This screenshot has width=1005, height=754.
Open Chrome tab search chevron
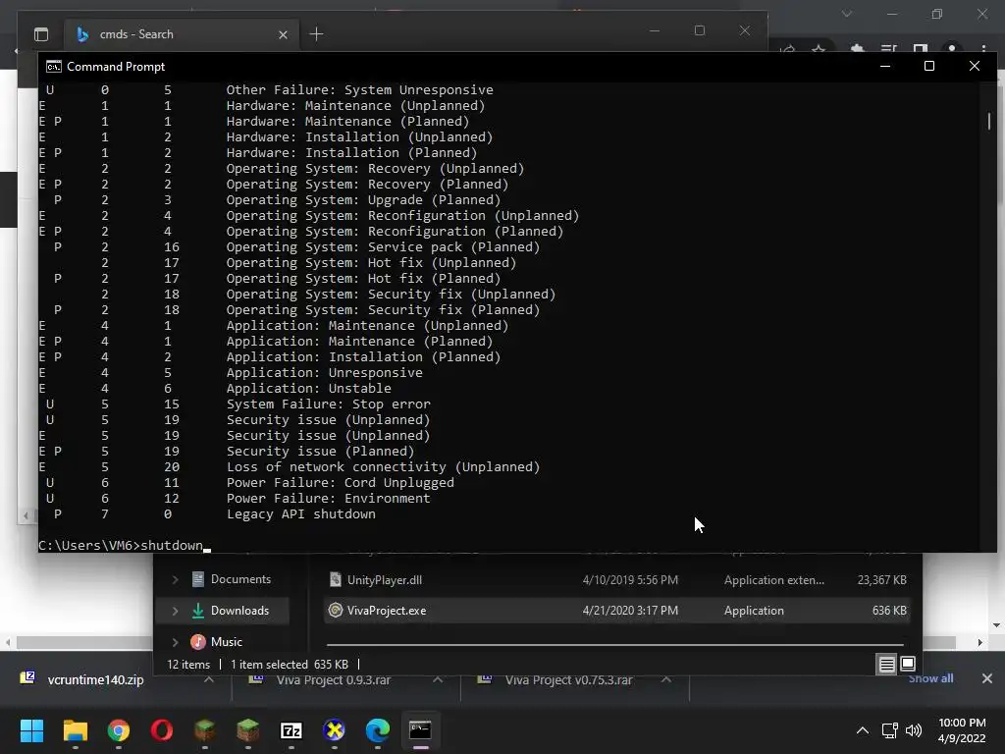pyautogui.click(x=847, y=14)
